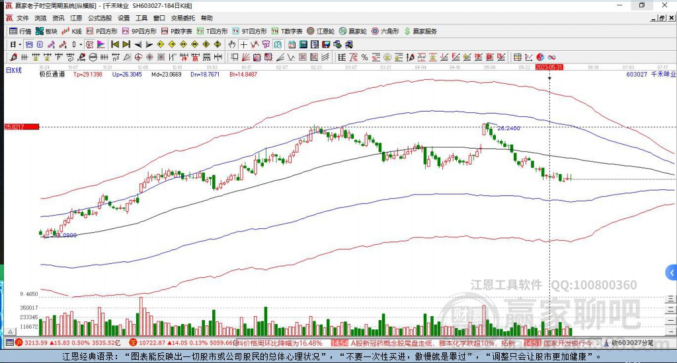677x363 pixels.
Task: Open the 工具 menu
Action: [141, 18]
